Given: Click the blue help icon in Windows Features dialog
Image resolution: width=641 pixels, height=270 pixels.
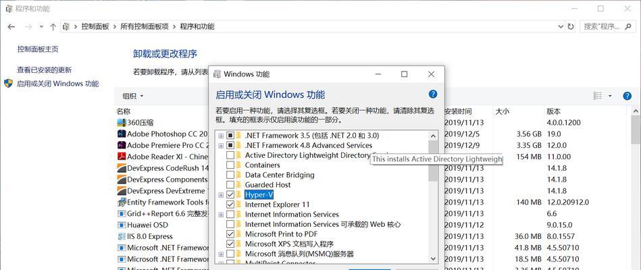Looking at the screenshot, I should pos(432,94).
